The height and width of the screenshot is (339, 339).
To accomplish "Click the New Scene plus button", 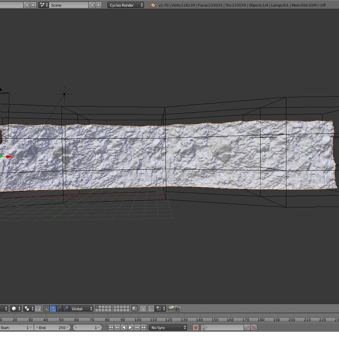I will (x=92, y=5).
